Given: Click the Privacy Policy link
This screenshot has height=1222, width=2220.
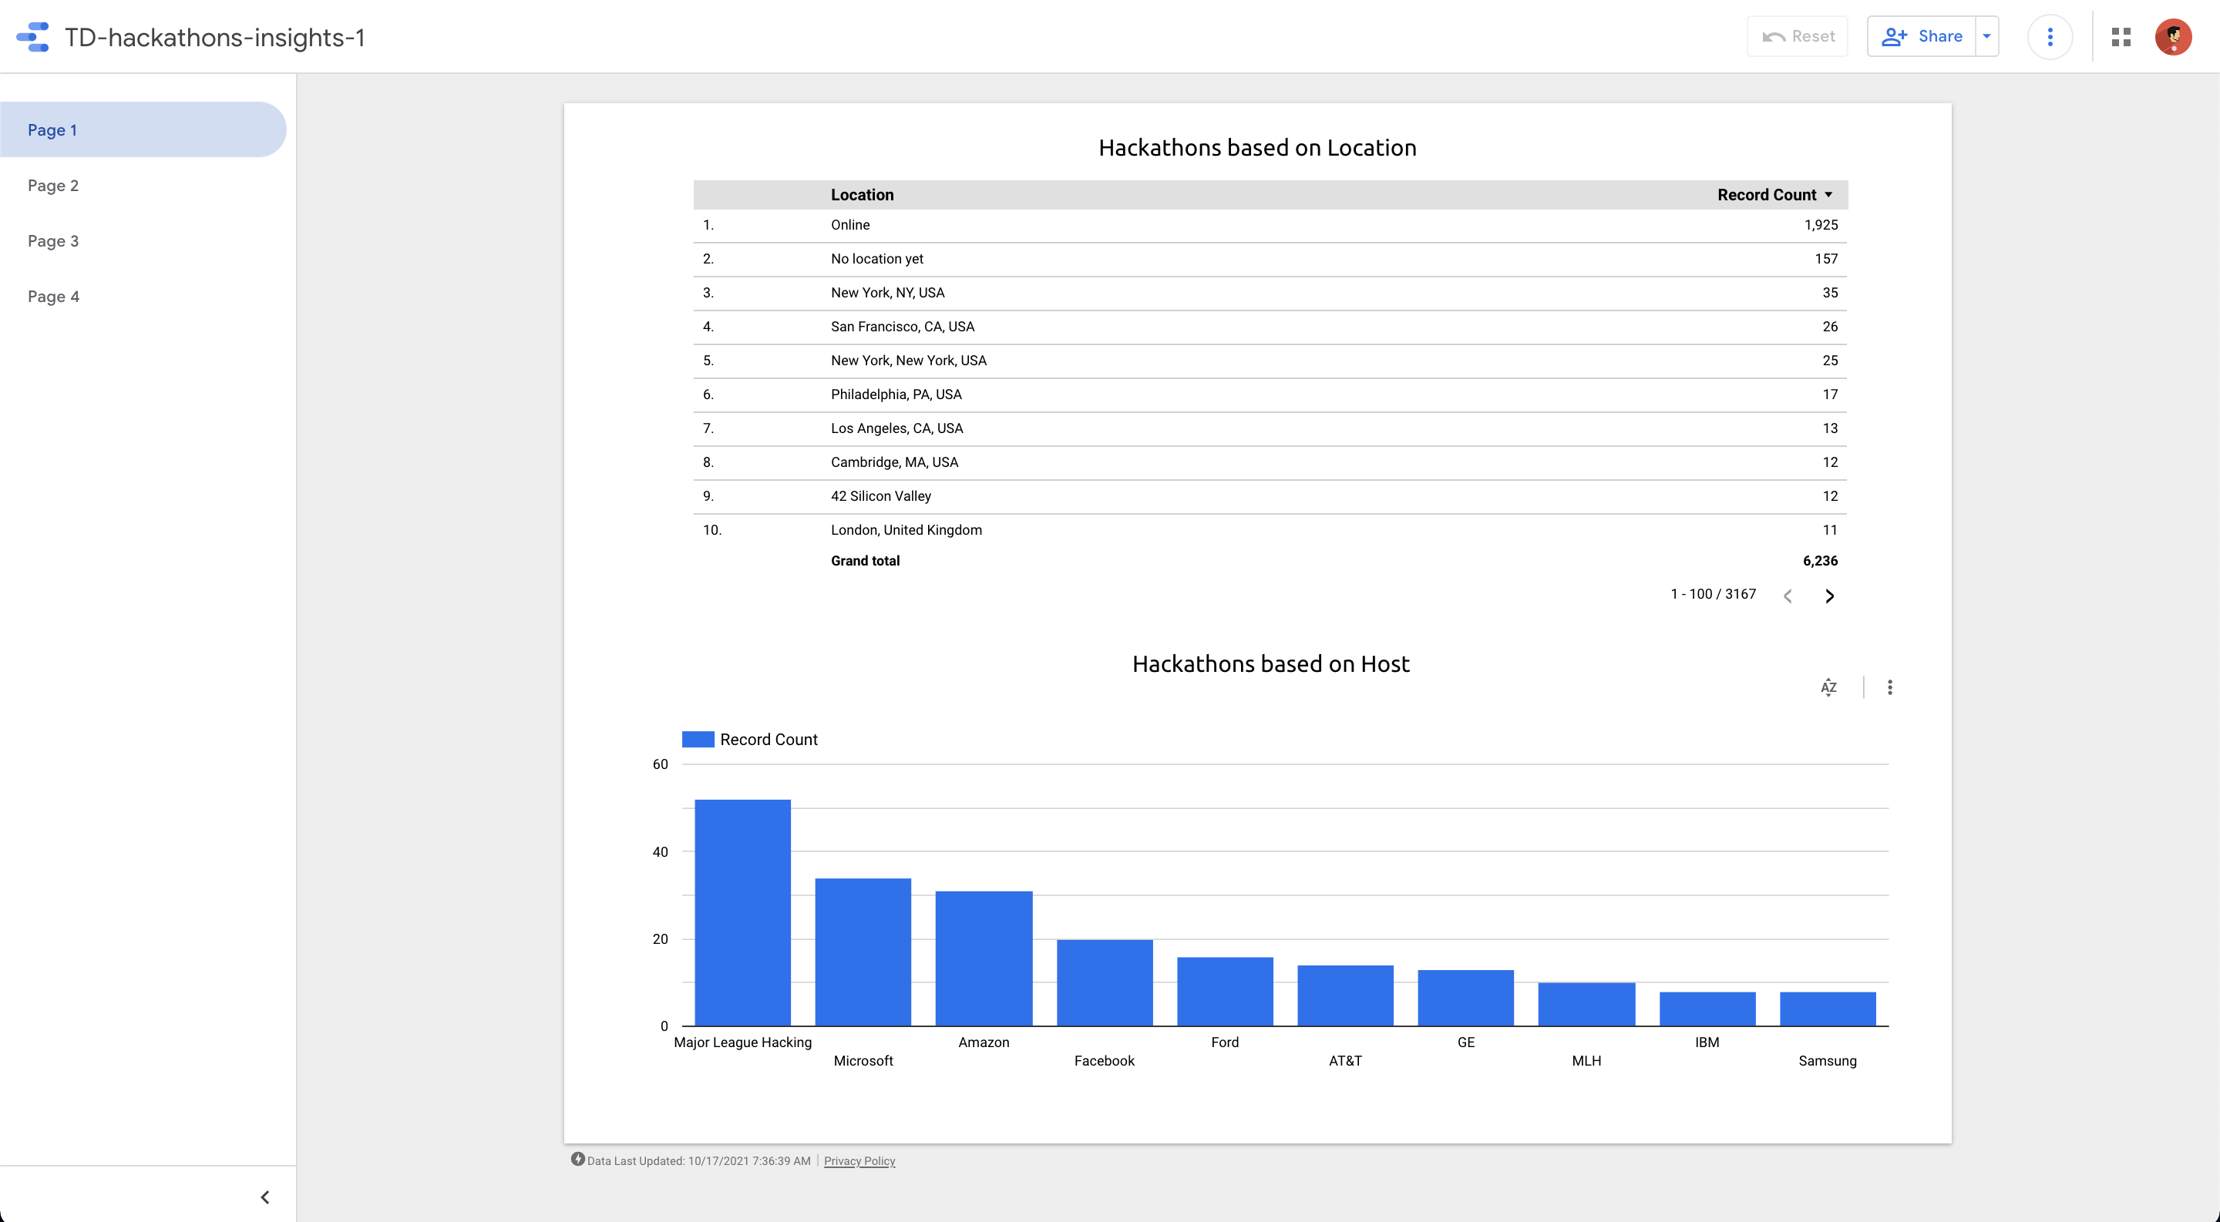Looking at the screenshot, I should click(858, 1160).
